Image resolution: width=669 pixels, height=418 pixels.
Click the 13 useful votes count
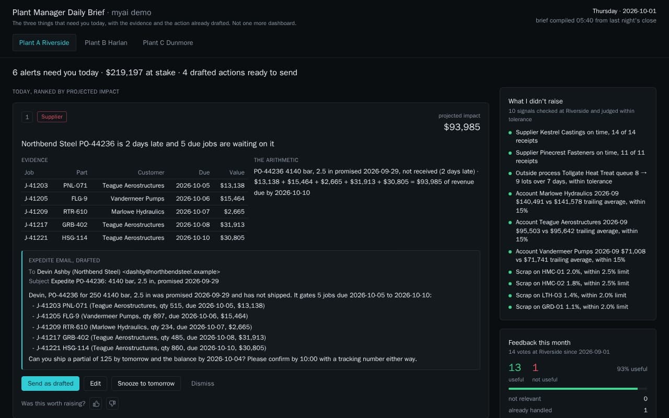coord(515,368)
